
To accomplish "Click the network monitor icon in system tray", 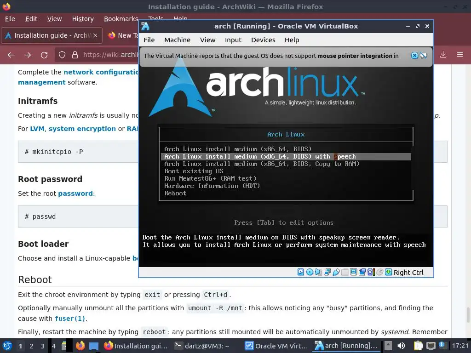I will point(431,346).
